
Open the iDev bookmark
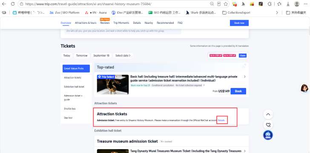pos(127,13)
